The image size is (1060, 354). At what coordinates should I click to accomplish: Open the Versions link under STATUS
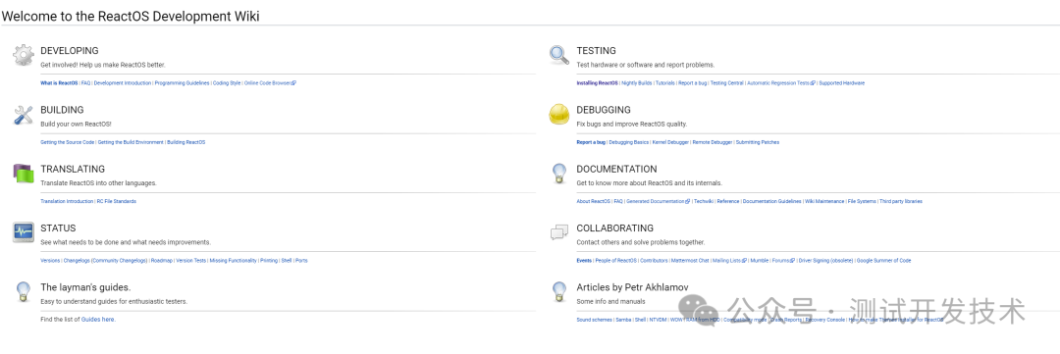coord(50,260)
